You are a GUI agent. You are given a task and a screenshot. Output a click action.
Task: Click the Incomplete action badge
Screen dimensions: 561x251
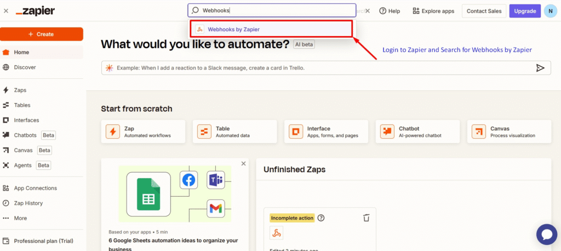292,218
